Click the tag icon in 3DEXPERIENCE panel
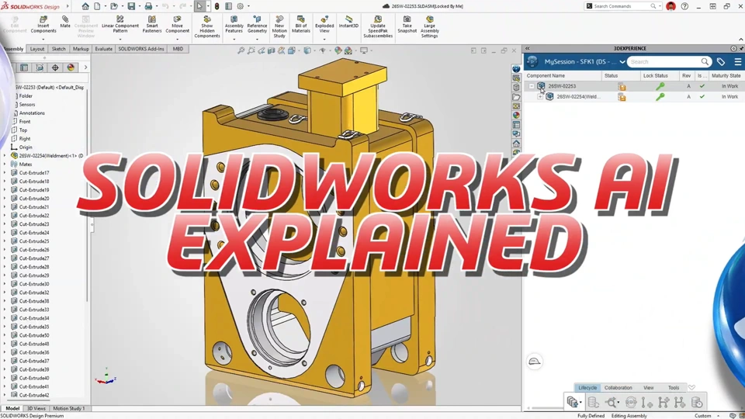The width and height of the screenshot is (745, 419). [x=721, y=62]
